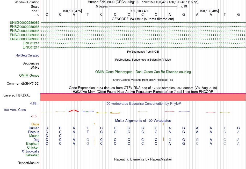Click the ---> sequence direction arrow label

37,15
